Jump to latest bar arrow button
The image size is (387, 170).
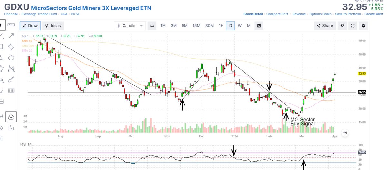345,133
